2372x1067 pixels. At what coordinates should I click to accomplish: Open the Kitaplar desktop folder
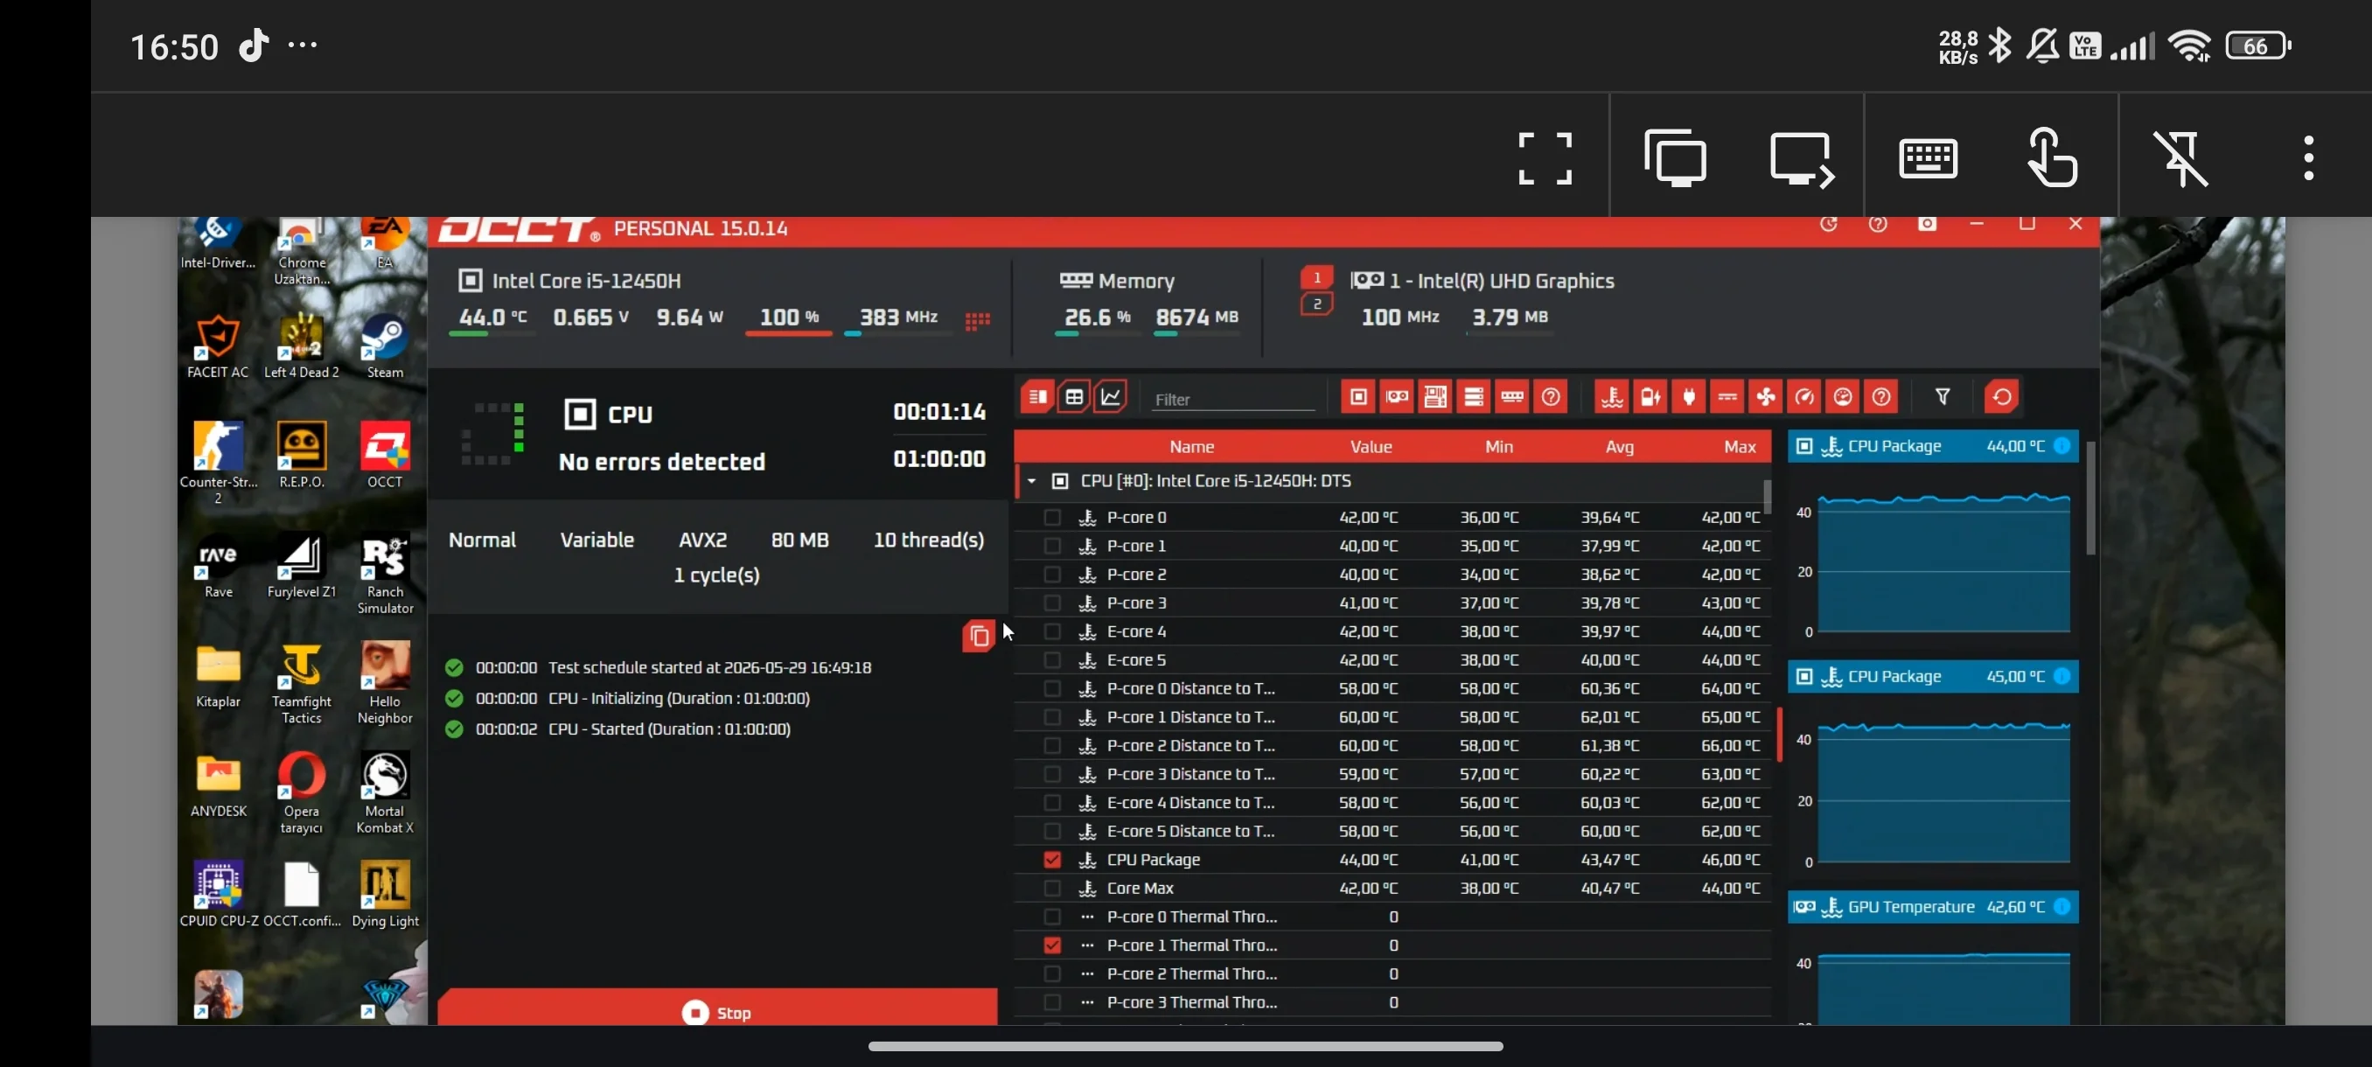[x=219, y=676]
